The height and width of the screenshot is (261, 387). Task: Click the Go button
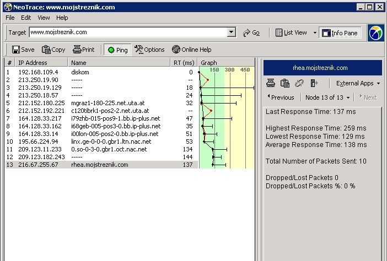click(251, 32)
